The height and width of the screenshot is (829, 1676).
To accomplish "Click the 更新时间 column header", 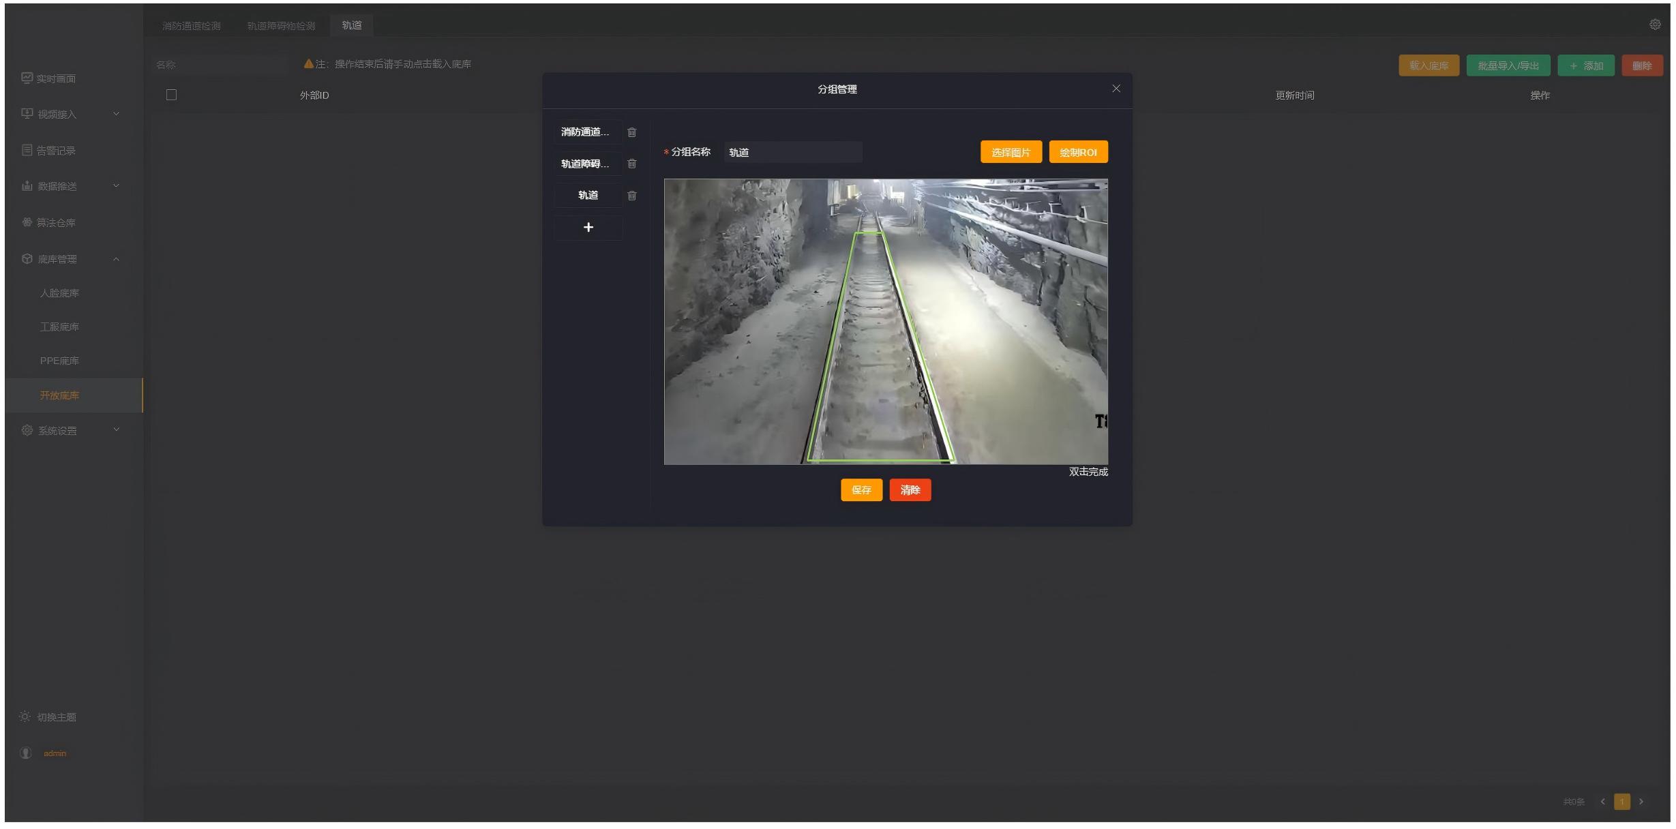I will 1295,95.
